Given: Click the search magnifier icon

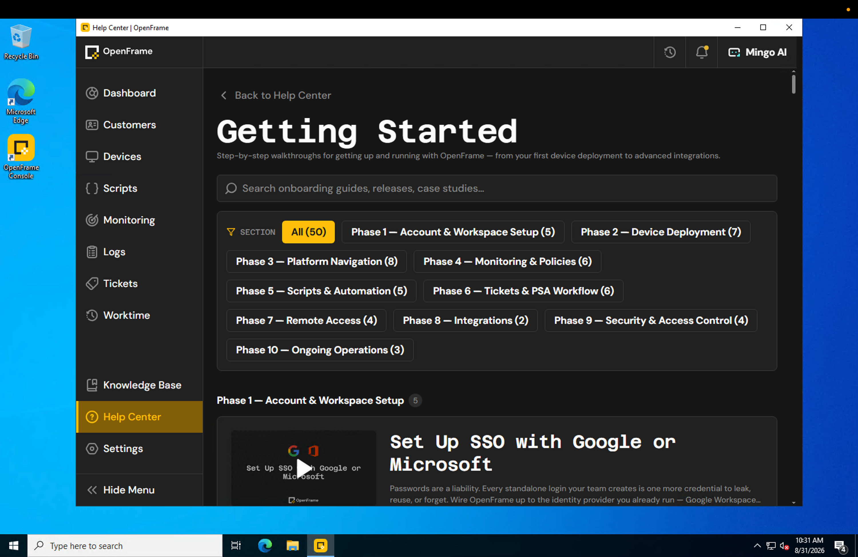Looking at the screenshot, I should tap(231, 188).
